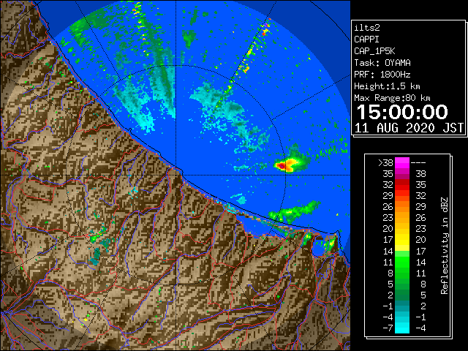468x351 pixels.
Task: Select the cyan swatch at legend bottom
Action: (x=402, y=328)
